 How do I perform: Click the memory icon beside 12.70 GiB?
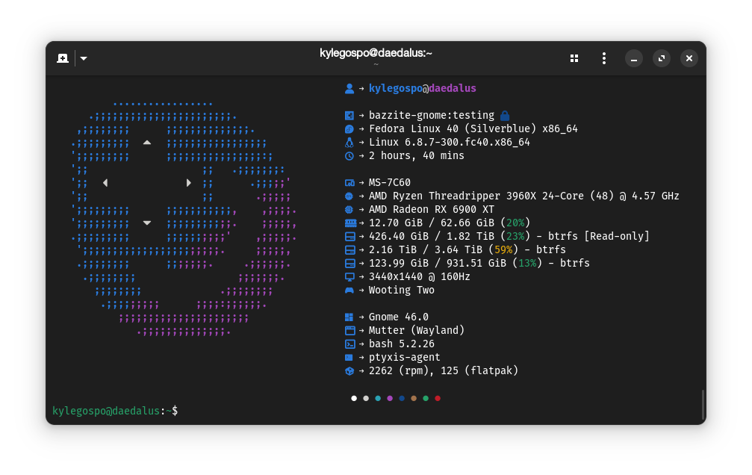click(x=350, y=223)
